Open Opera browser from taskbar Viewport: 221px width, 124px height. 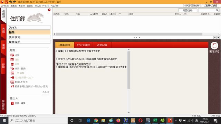click(141, 121)
